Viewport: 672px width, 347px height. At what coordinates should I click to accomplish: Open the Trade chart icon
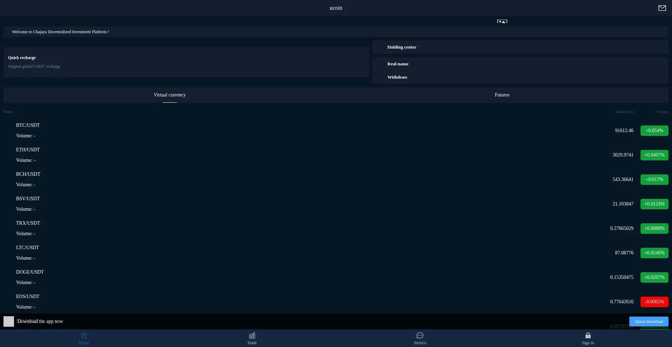[252, 336]
